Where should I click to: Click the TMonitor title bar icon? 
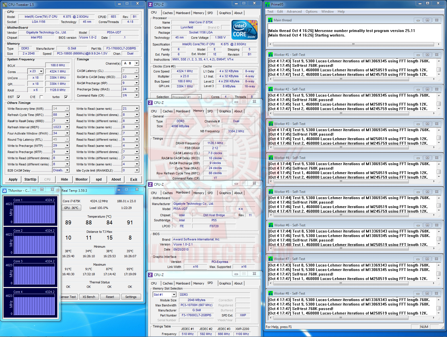pos(4,190)
